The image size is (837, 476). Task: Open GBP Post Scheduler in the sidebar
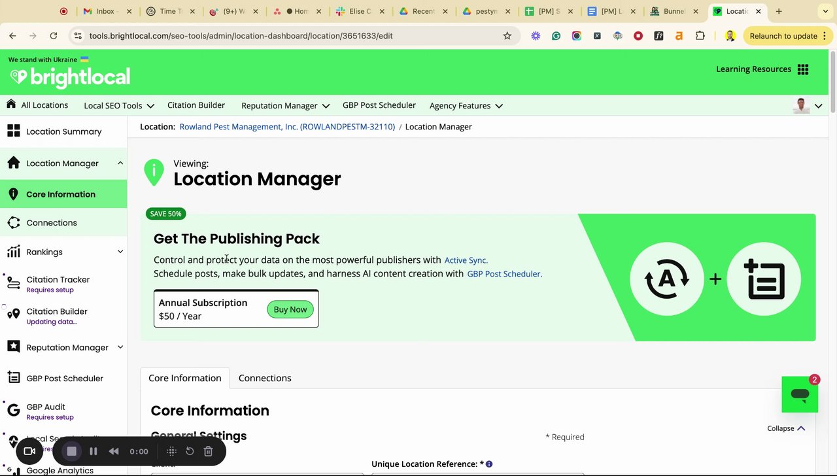pos(63,378)
